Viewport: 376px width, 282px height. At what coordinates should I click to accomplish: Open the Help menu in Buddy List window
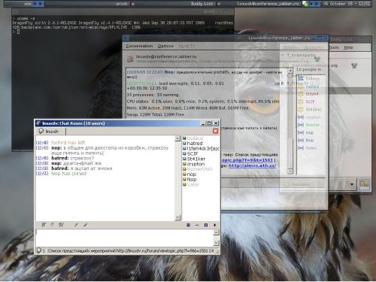348,47
